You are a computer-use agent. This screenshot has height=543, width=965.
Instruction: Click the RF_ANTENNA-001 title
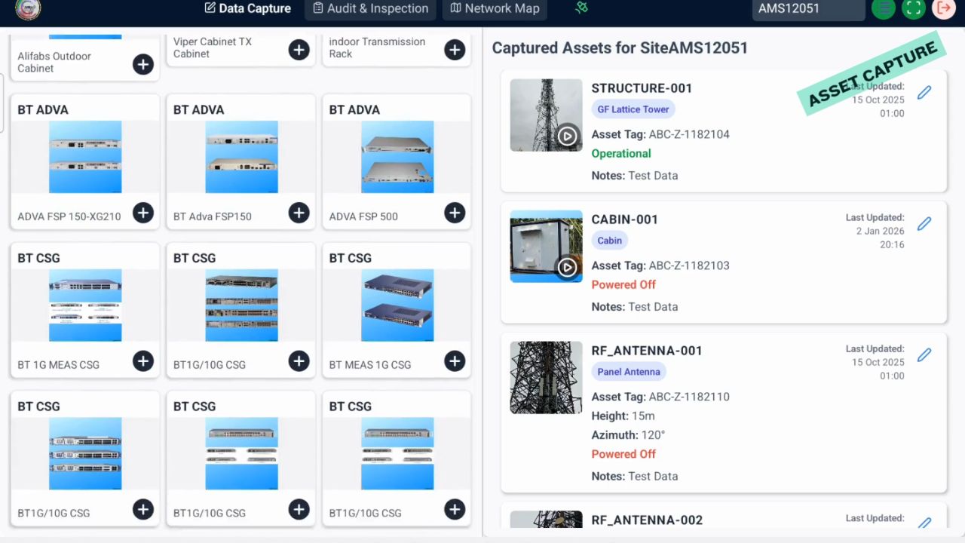click(x=647, y=351)
